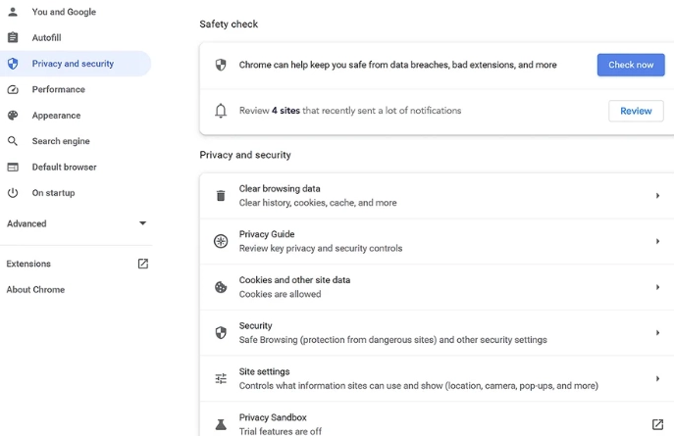Viewport: 674px width, 436px height.
Task: Open the Performance settings section
Action: point(59,89)
